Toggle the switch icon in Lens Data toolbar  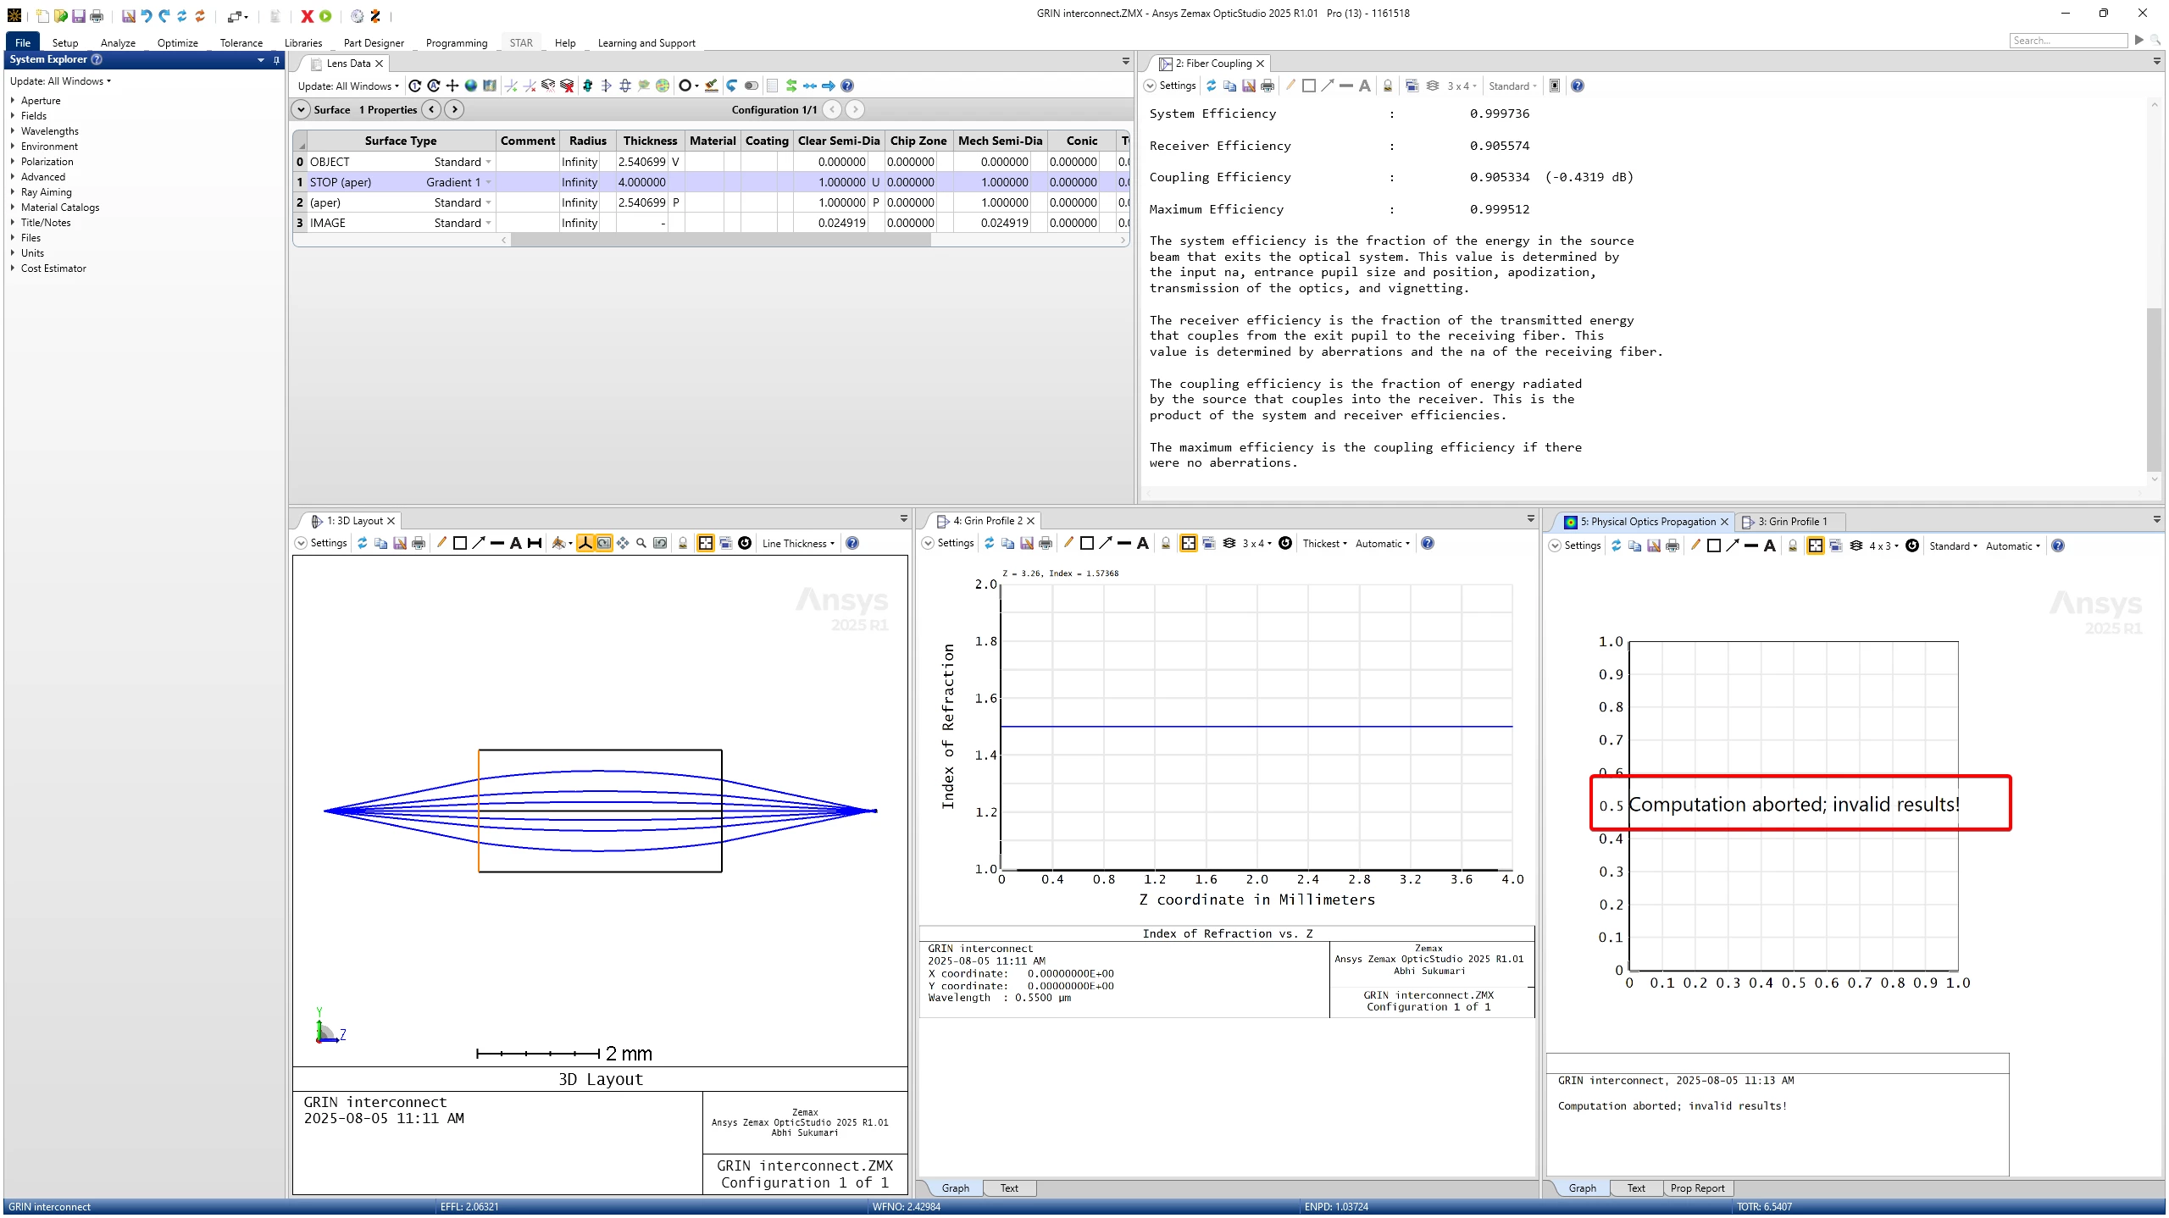coord(751,86)
